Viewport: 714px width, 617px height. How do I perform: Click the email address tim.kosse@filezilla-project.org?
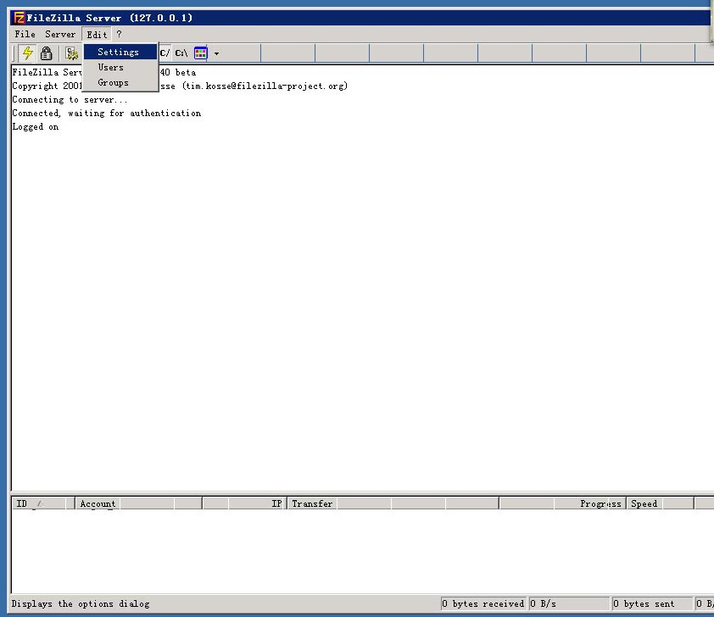pos(266,86)
